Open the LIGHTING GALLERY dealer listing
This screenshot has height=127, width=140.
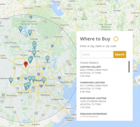click(x=91, y=67)
